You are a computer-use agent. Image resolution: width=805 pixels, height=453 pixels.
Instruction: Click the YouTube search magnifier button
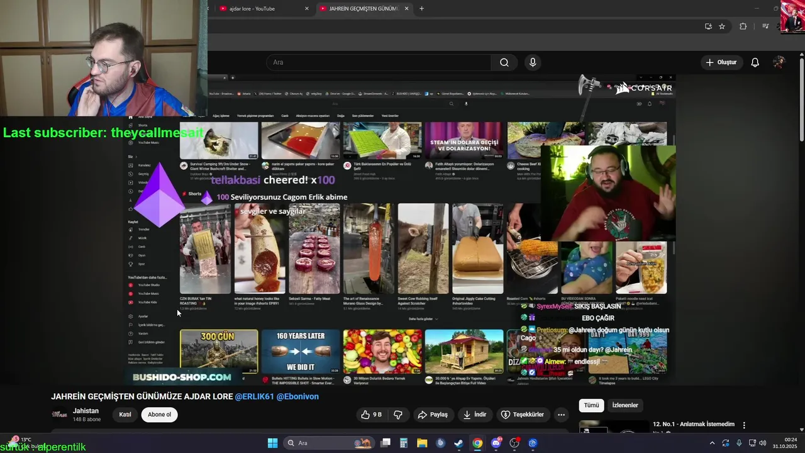point(504,62)
